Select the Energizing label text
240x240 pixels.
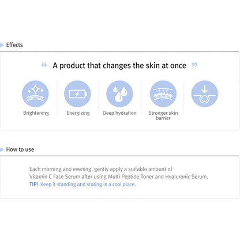coord(78,113)
